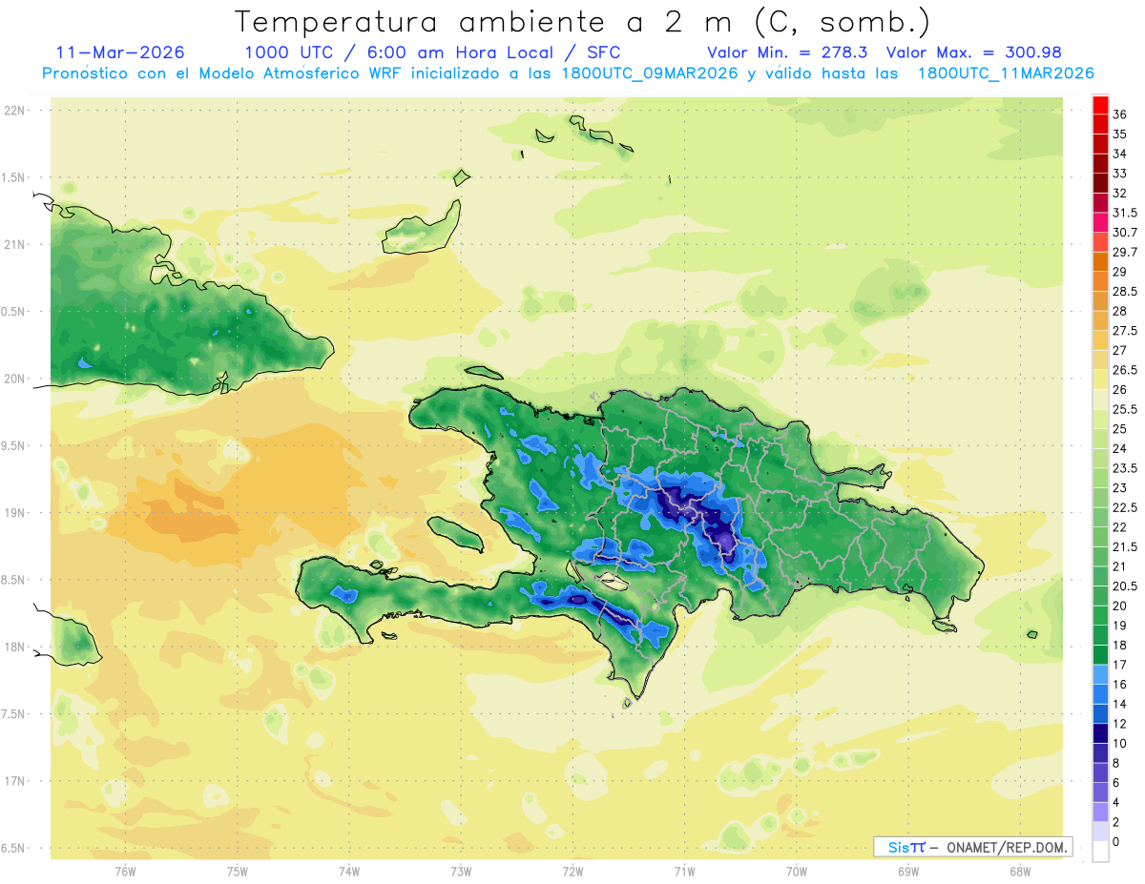The width and height of the screenshot is (1145, 884).
Task: Click the "68W" longitude label
Action: tap(1020, 872)
